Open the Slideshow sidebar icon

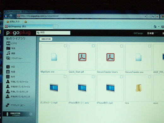point(8,58)
